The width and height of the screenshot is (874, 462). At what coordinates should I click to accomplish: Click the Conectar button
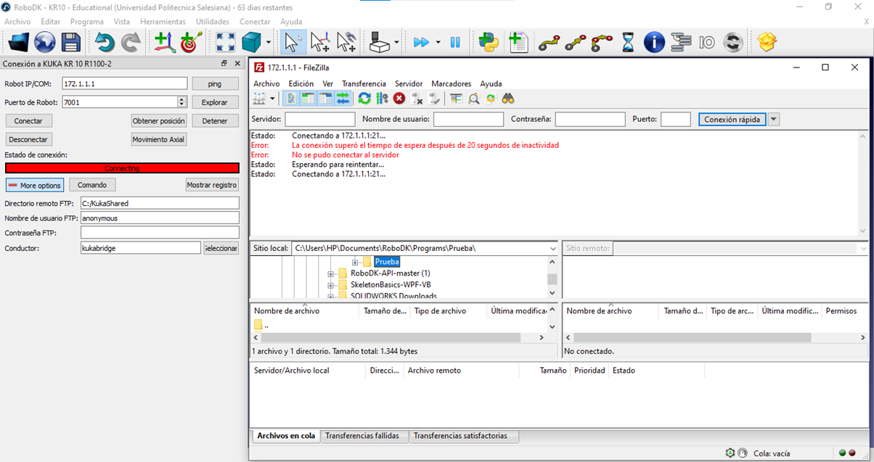(x=28, y=121)
